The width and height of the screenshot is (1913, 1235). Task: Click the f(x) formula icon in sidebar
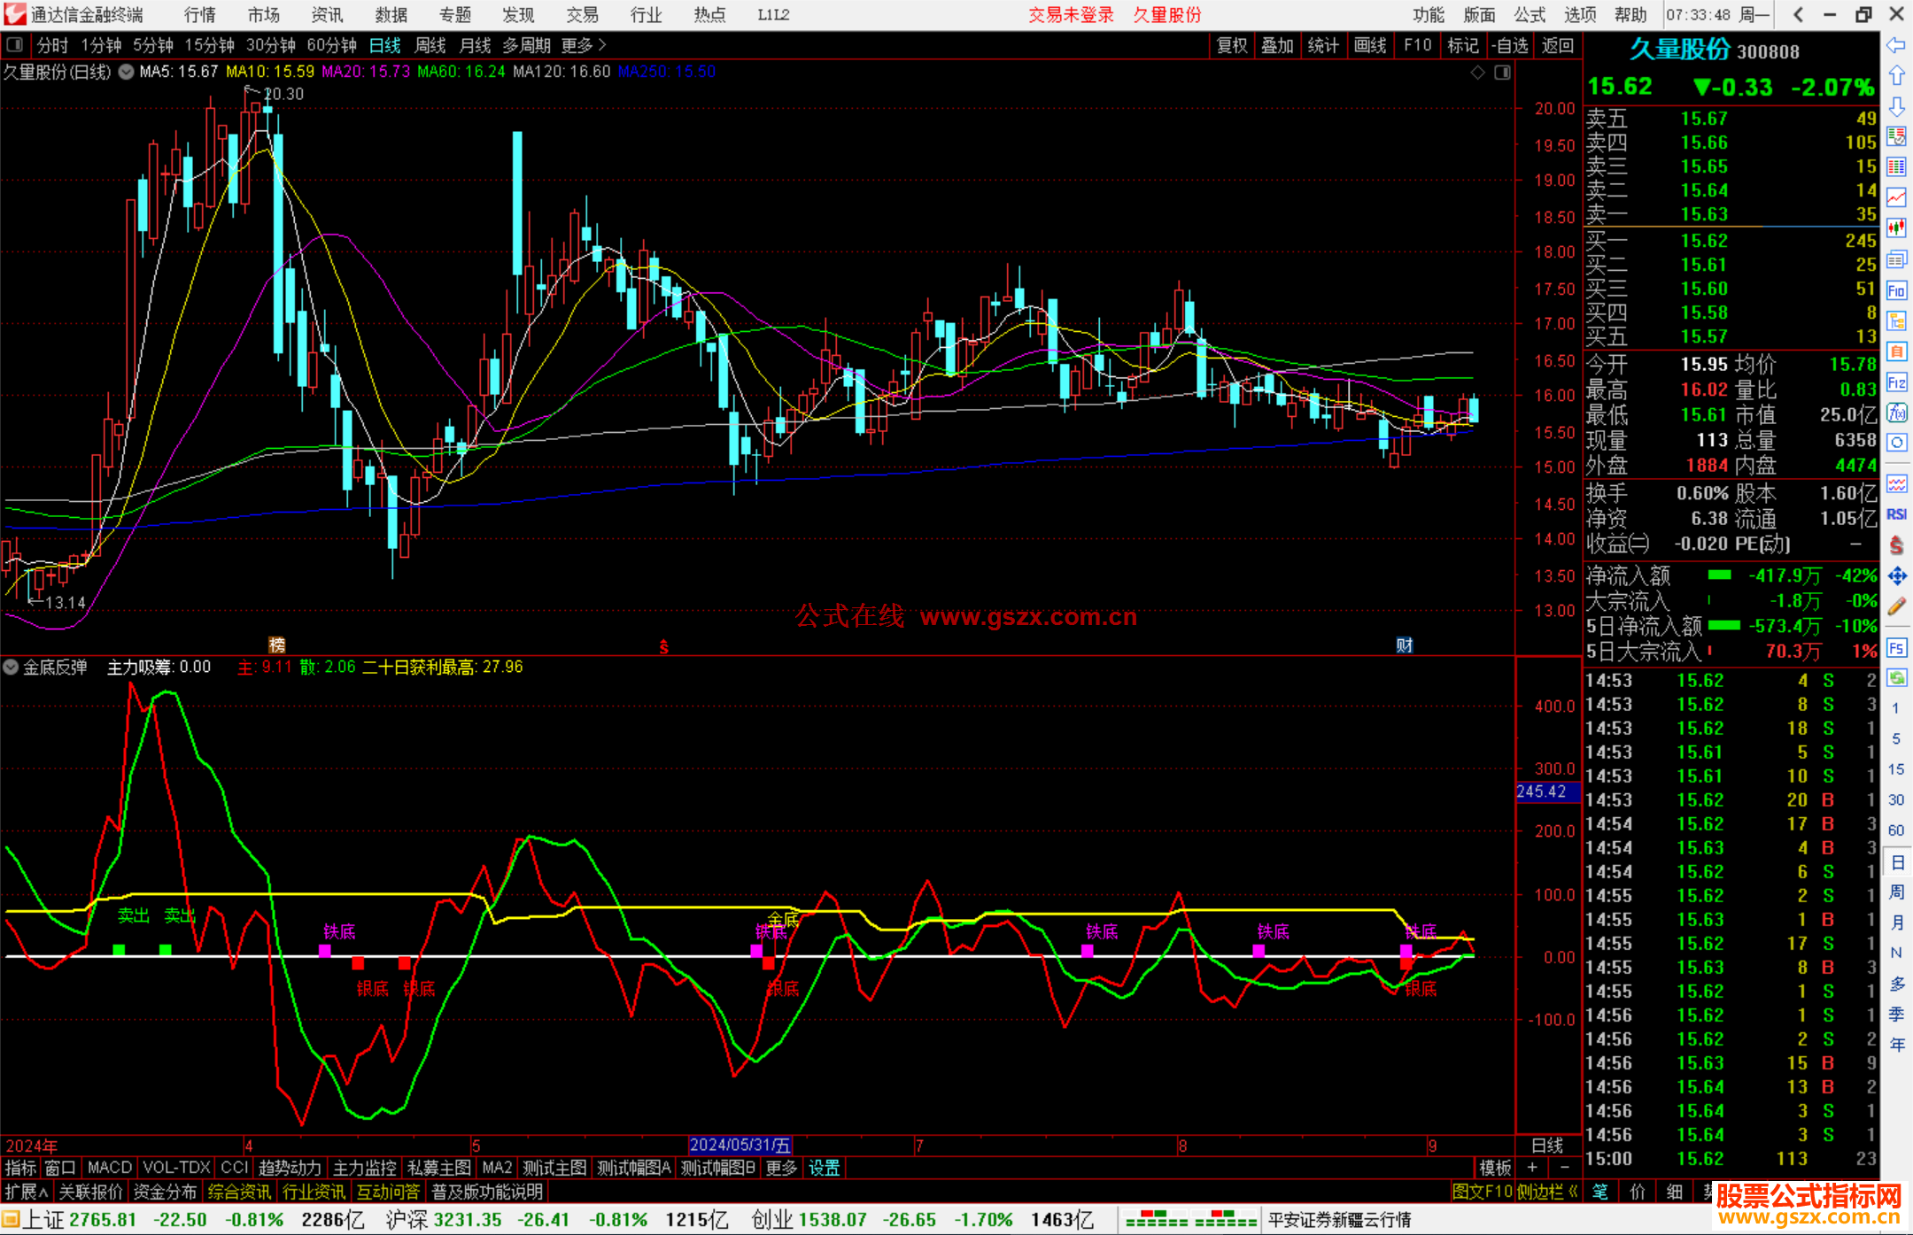coord(1896,413)
